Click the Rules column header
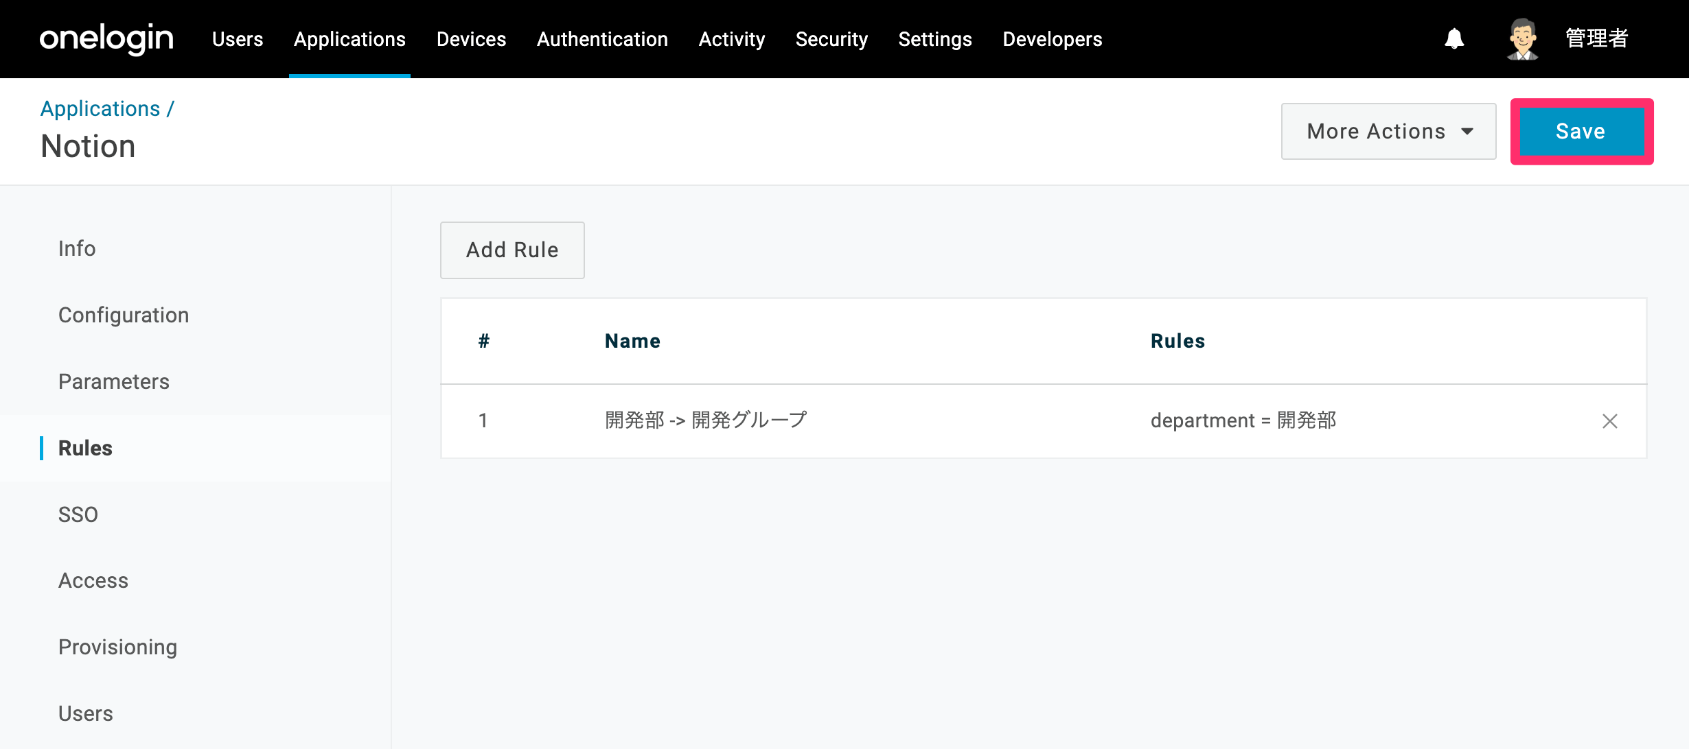This screenshot has height=749, width=1689. click(1177, 341)
